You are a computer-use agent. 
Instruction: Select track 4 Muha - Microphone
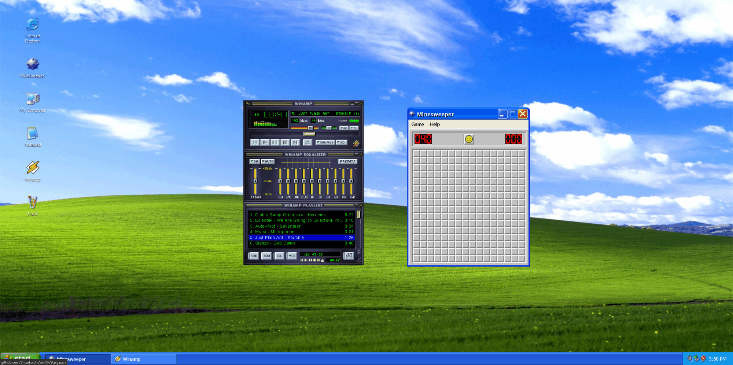tap(302, 232)
